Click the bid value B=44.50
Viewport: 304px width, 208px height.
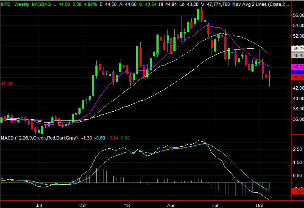click(108, 4)
